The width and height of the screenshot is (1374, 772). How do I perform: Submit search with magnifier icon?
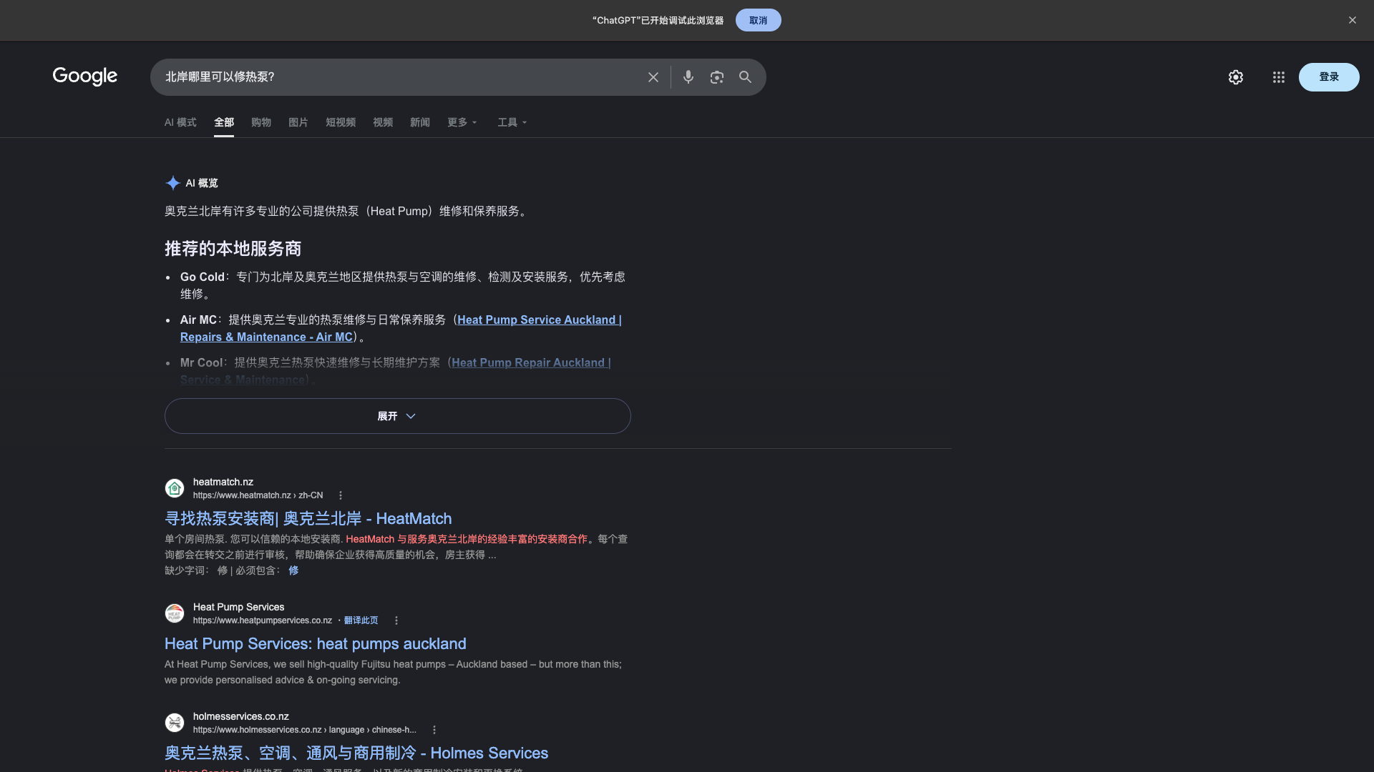(x=745, y=77)
